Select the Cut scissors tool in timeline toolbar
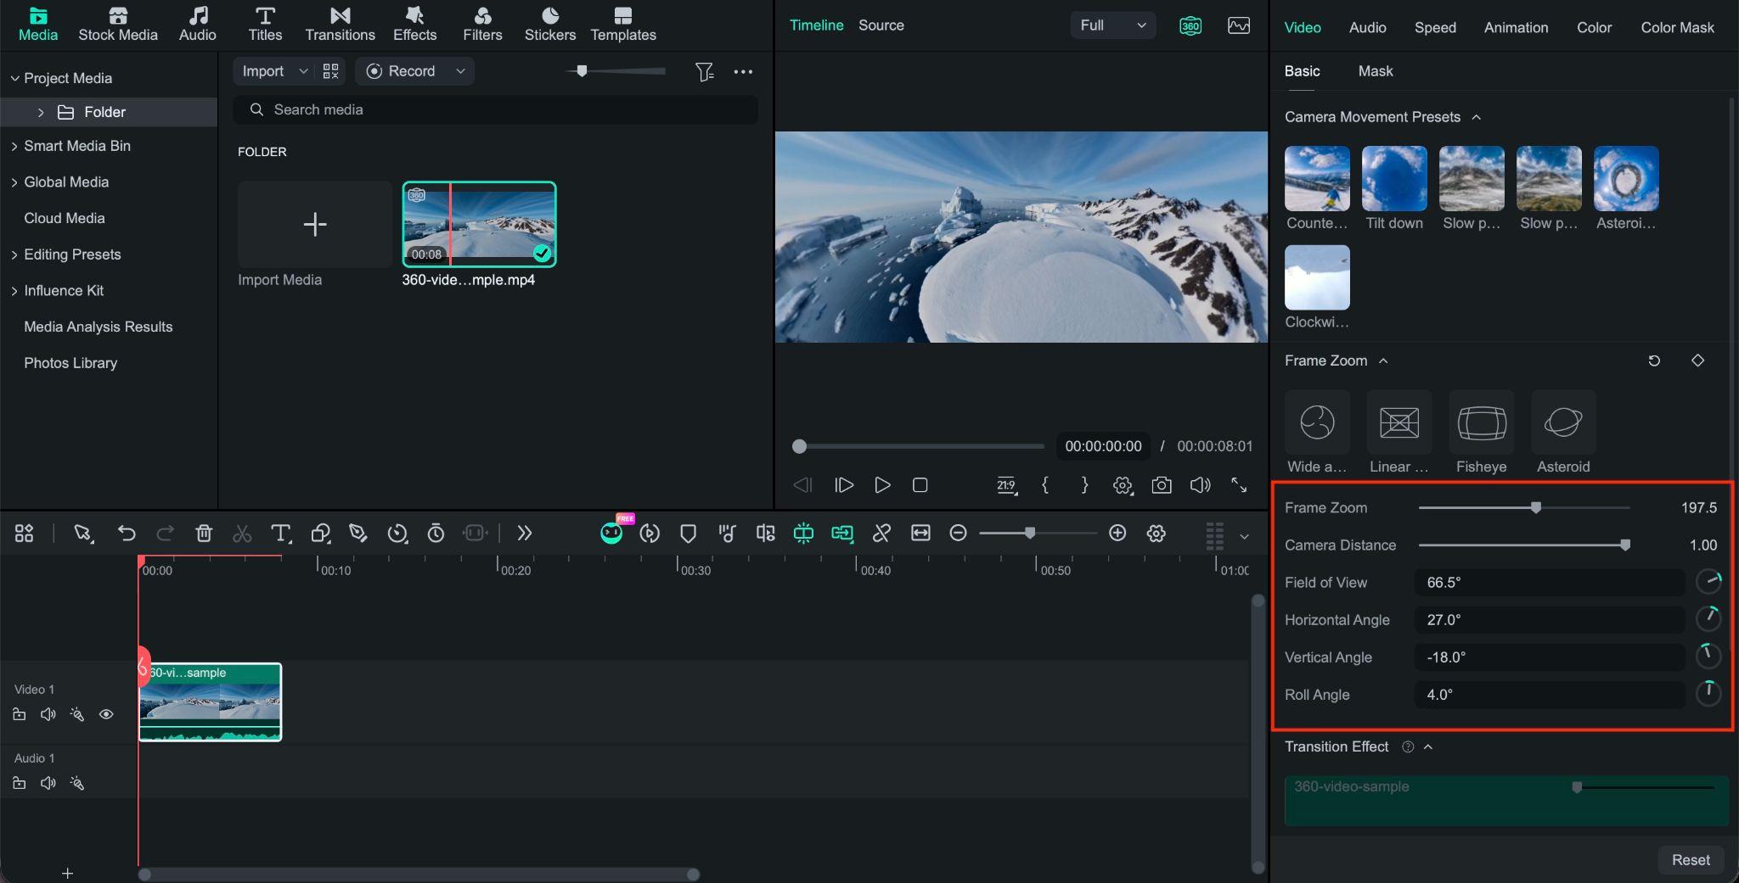The width and height of the screenshot is (1739, 883). 242,534
